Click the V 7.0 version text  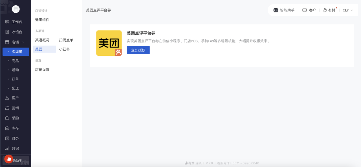[209, 163]
